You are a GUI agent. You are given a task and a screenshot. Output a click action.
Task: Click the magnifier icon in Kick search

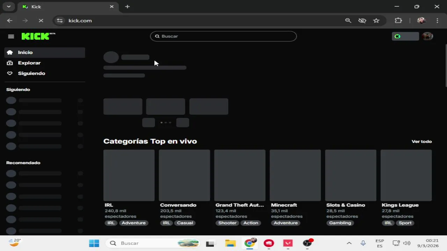point(157,36)
